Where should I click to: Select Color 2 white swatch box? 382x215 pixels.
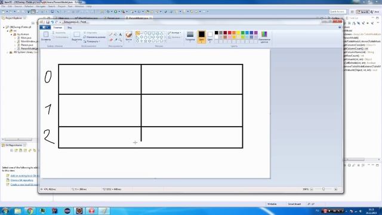coord(210,37)
